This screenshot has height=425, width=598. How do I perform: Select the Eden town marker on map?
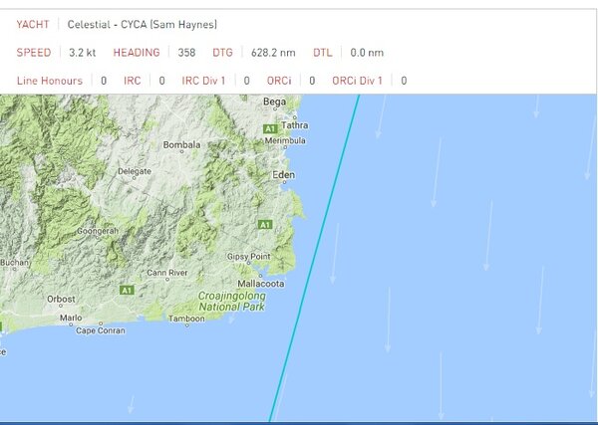(x=283, y=174)
